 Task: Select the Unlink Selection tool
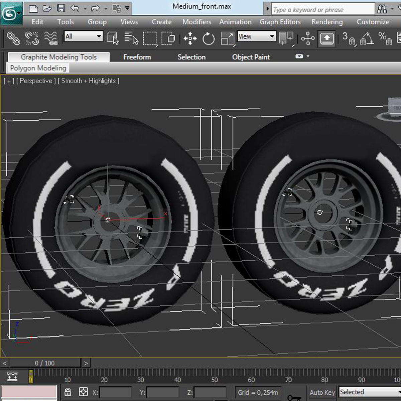click(32, 38)
